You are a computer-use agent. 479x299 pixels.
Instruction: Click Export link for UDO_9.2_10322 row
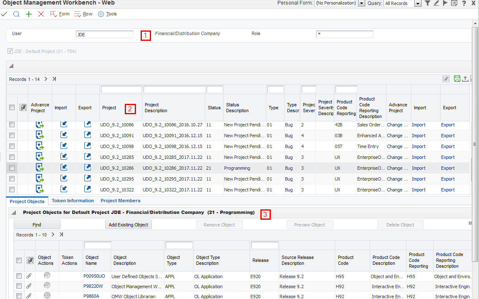(x=448, y=190)
